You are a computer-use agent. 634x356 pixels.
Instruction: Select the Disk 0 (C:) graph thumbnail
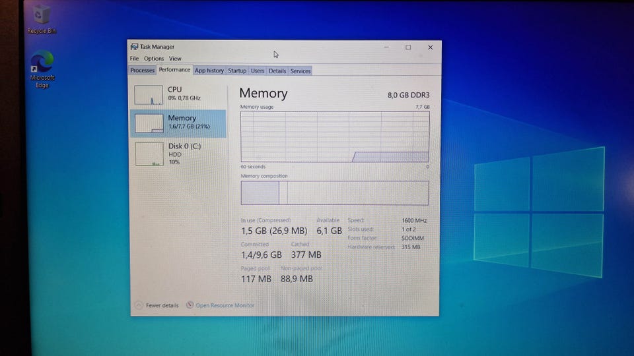click(149, 154)
